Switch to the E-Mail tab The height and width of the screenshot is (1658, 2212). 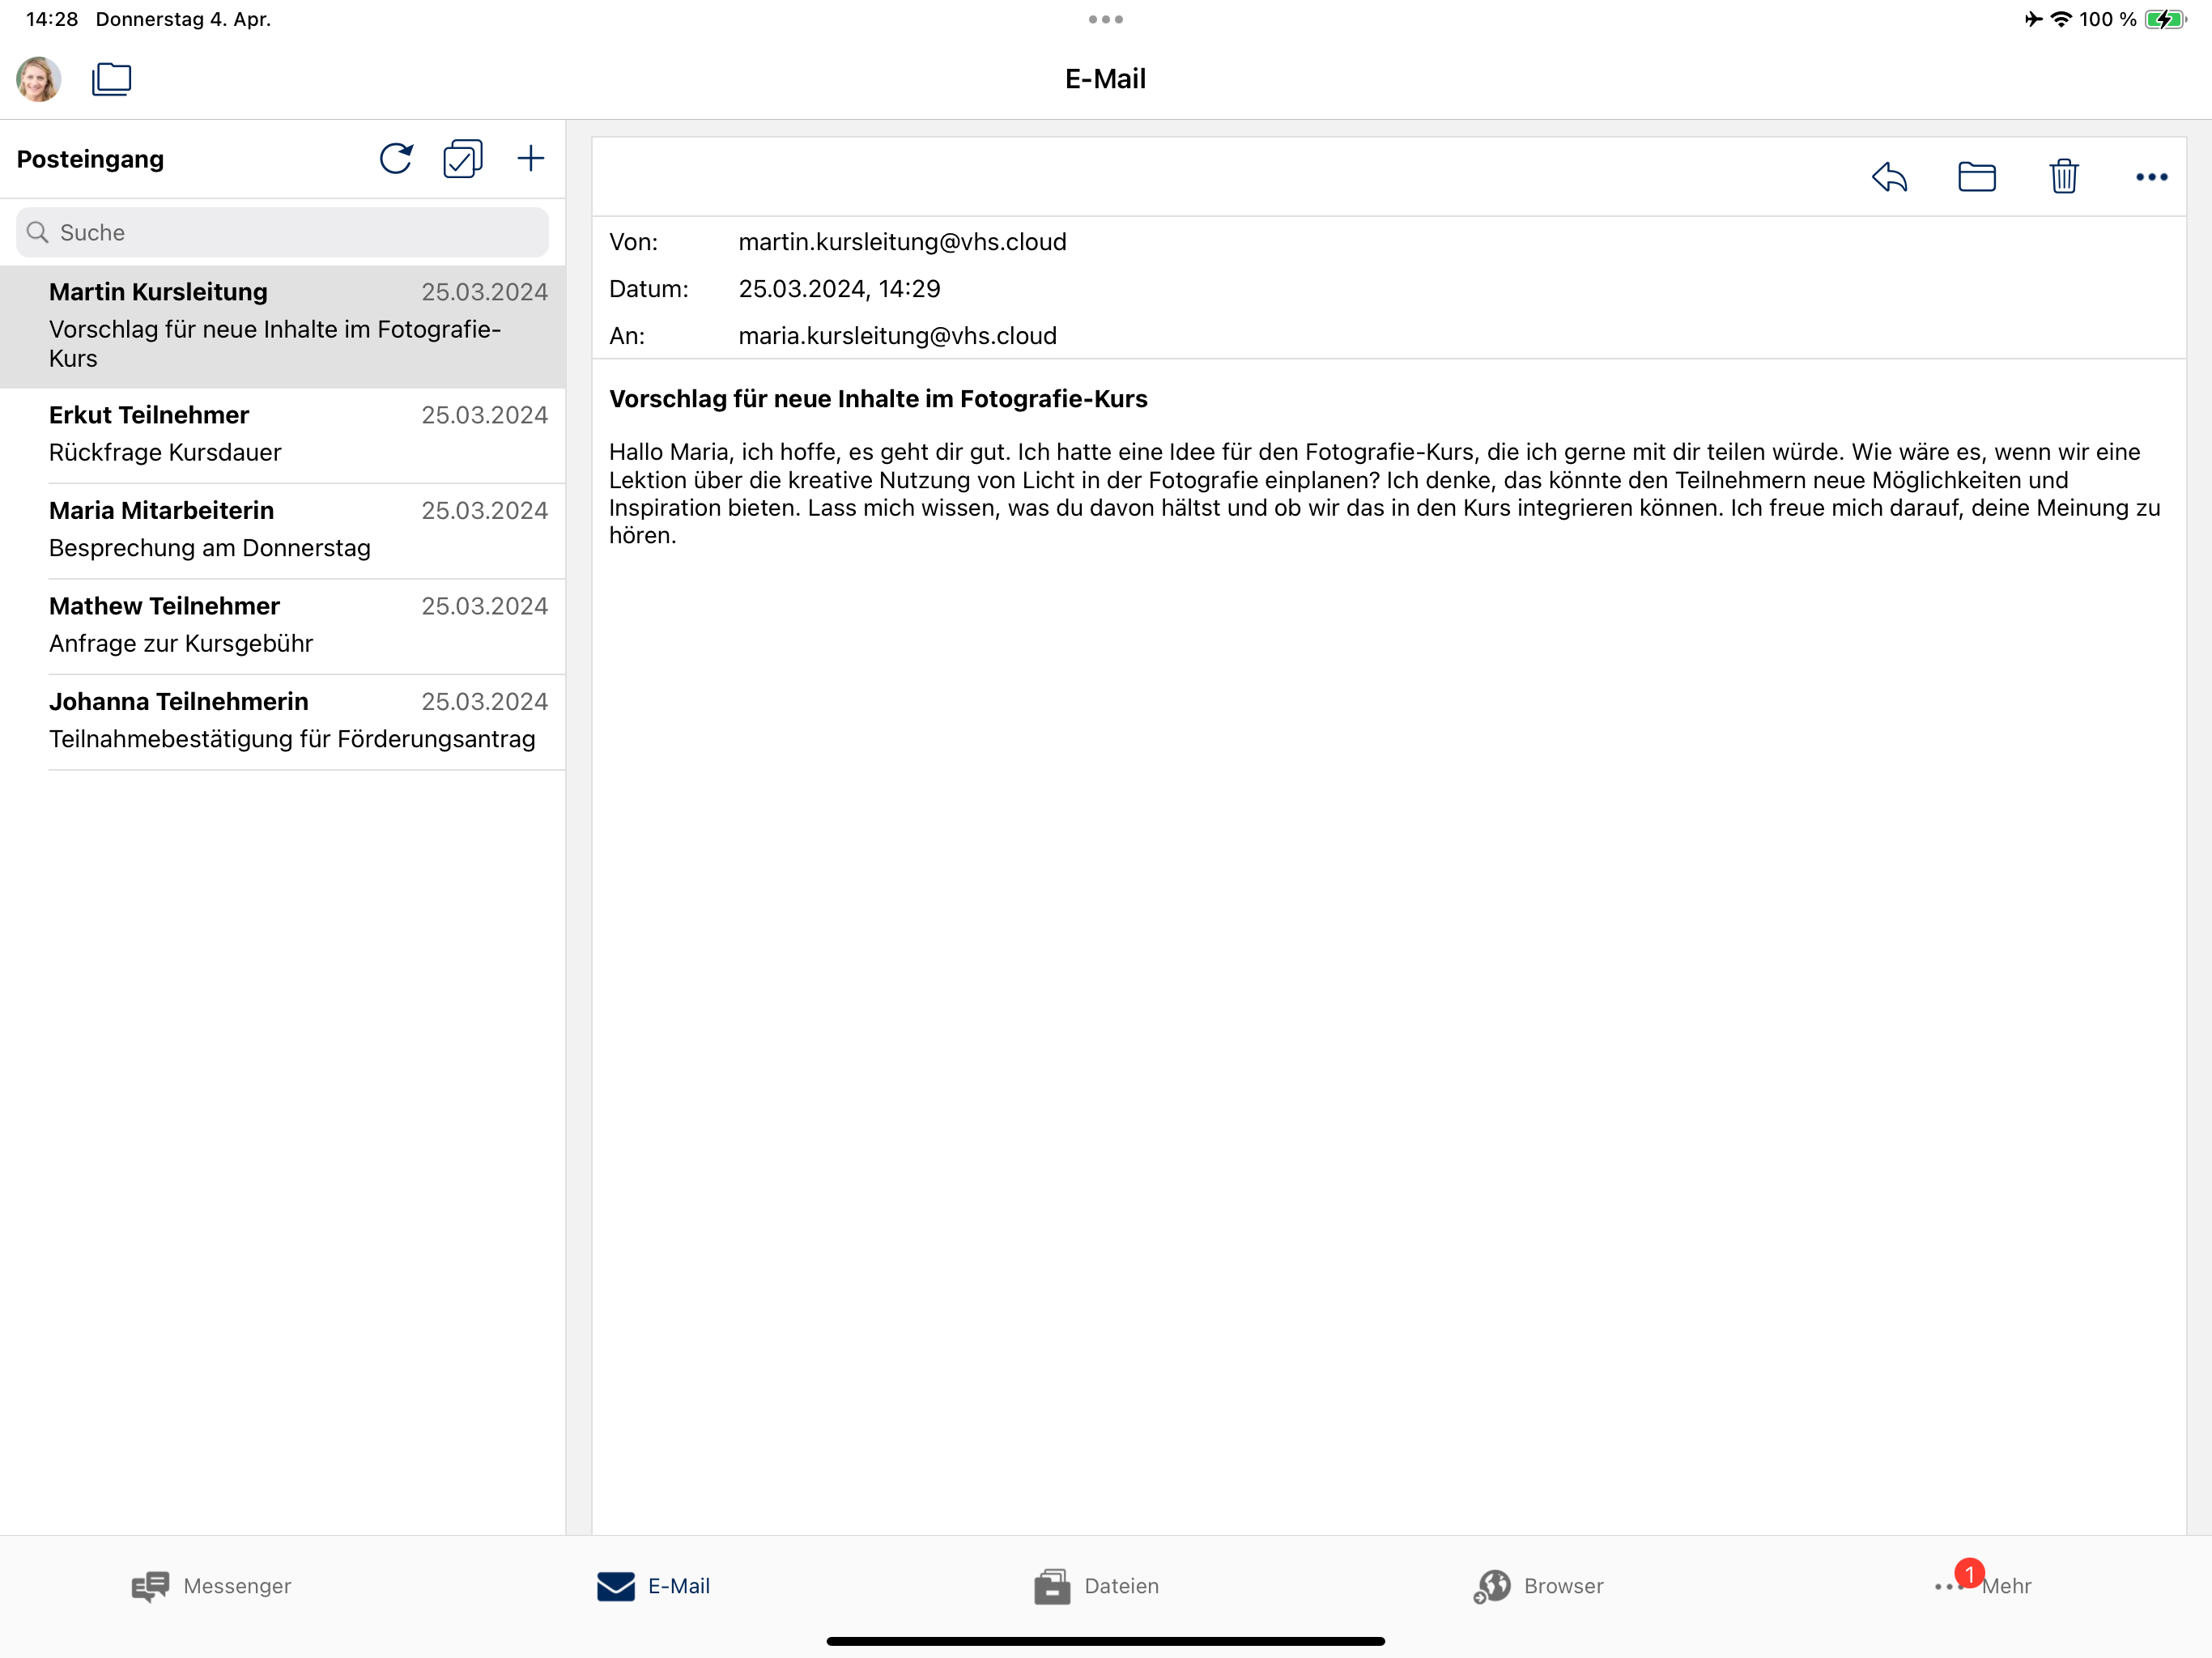tap(653, 1586)
